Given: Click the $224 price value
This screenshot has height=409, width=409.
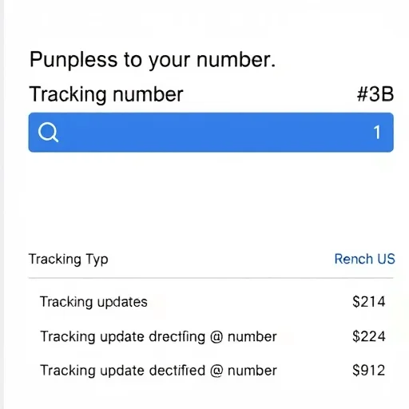Looking at the screenshot, I should click(x=369, y=336).
